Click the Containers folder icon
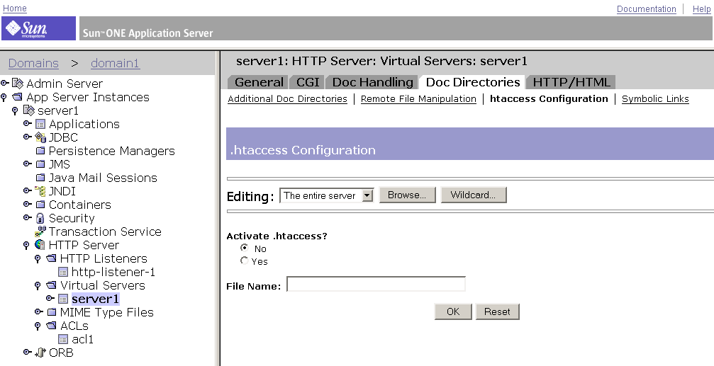The image size is (714, 366). [40, 205]
